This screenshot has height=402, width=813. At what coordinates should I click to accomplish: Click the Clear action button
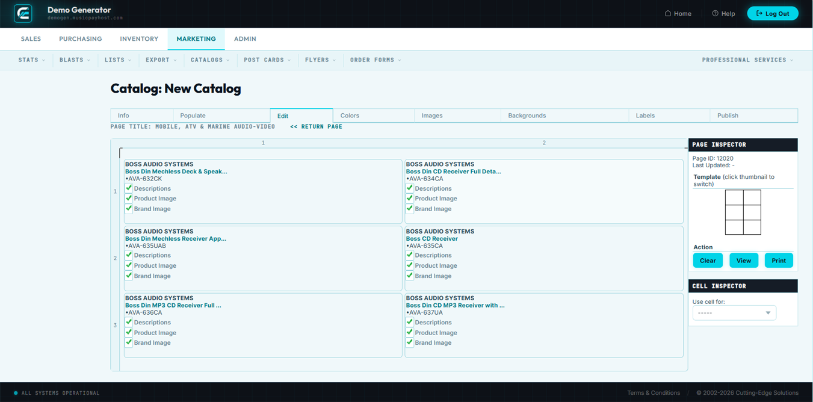point(708,261)
